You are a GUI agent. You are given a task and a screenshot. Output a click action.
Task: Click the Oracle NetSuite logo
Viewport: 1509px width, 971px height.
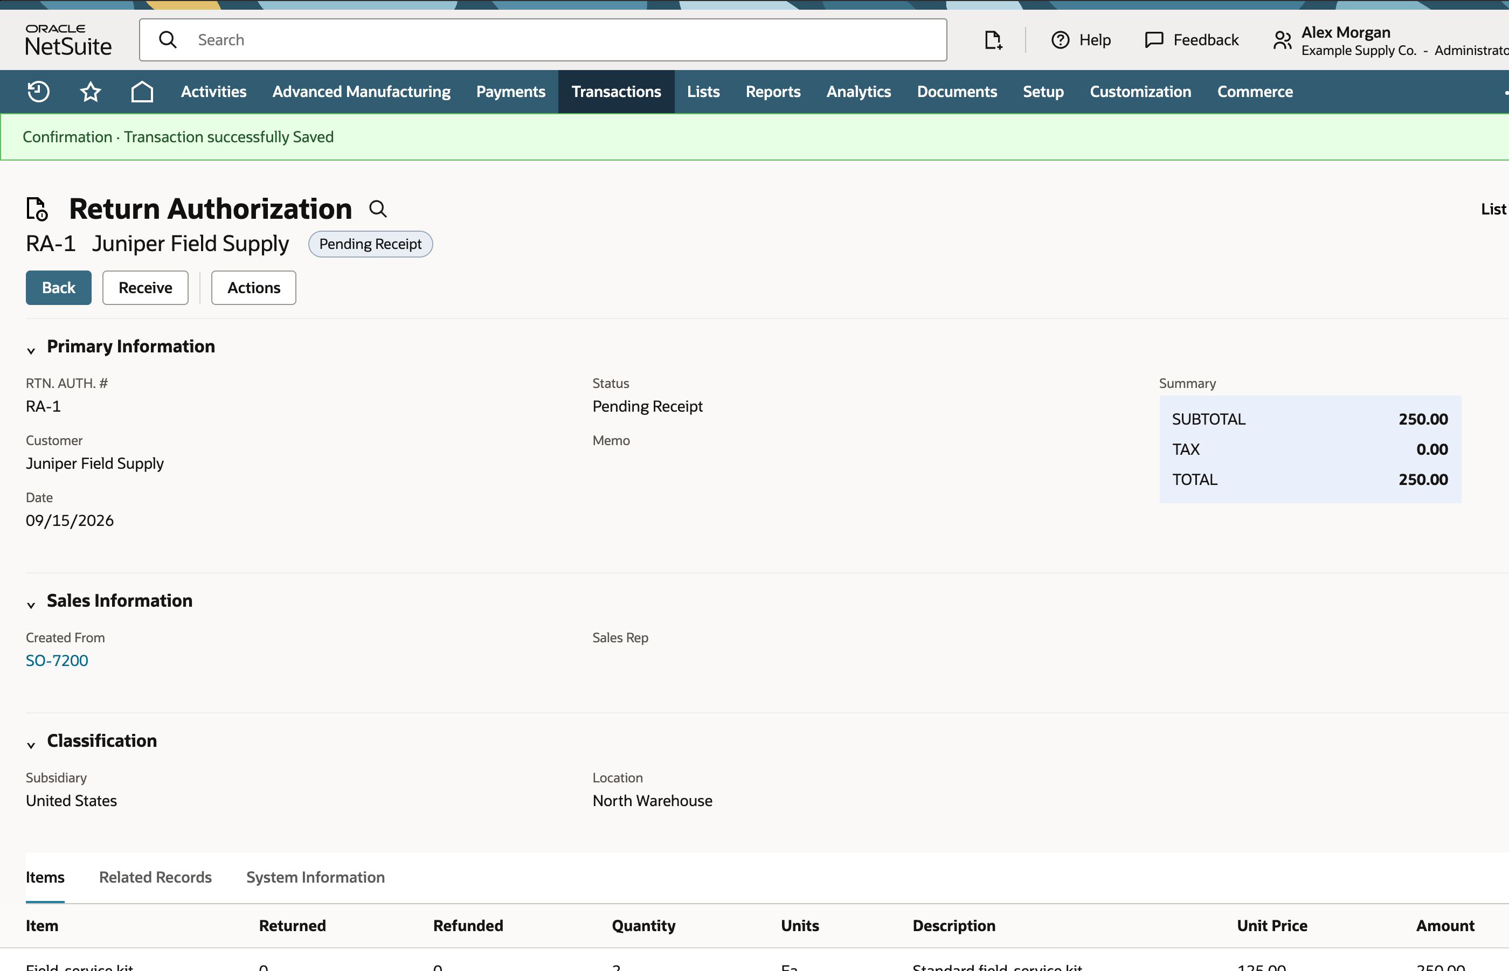tap(68, 40)
